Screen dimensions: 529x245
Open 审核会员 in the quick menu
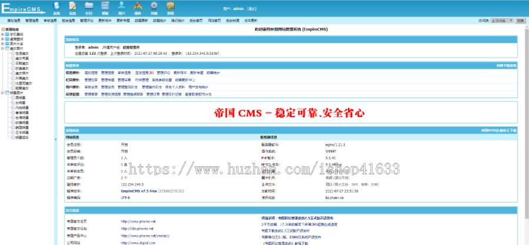pos(91,87)
